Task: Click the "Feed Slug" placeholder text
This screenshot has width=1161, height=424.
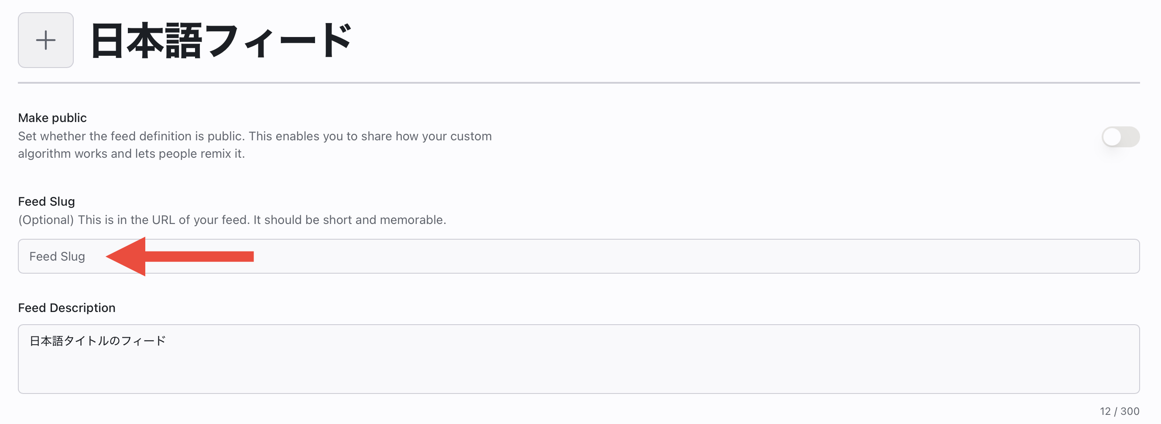Action: tap(57, 257)
